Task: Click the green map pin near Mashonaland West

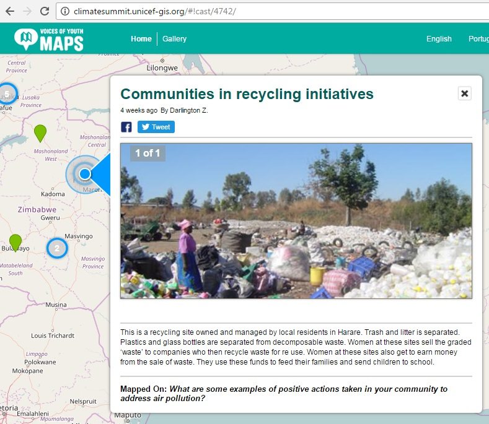Action: click(x=40, y=132)
